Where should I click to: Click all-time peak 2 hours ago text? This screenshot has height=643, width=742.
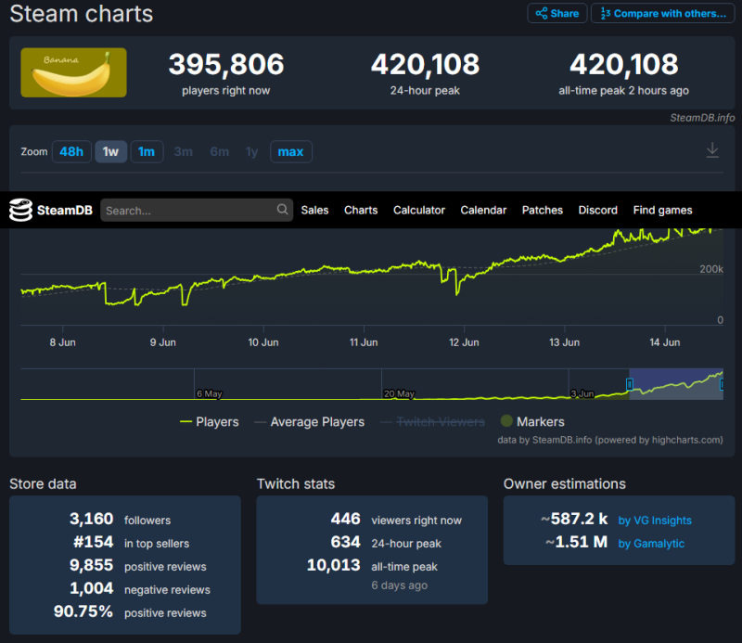coord(623,90)
